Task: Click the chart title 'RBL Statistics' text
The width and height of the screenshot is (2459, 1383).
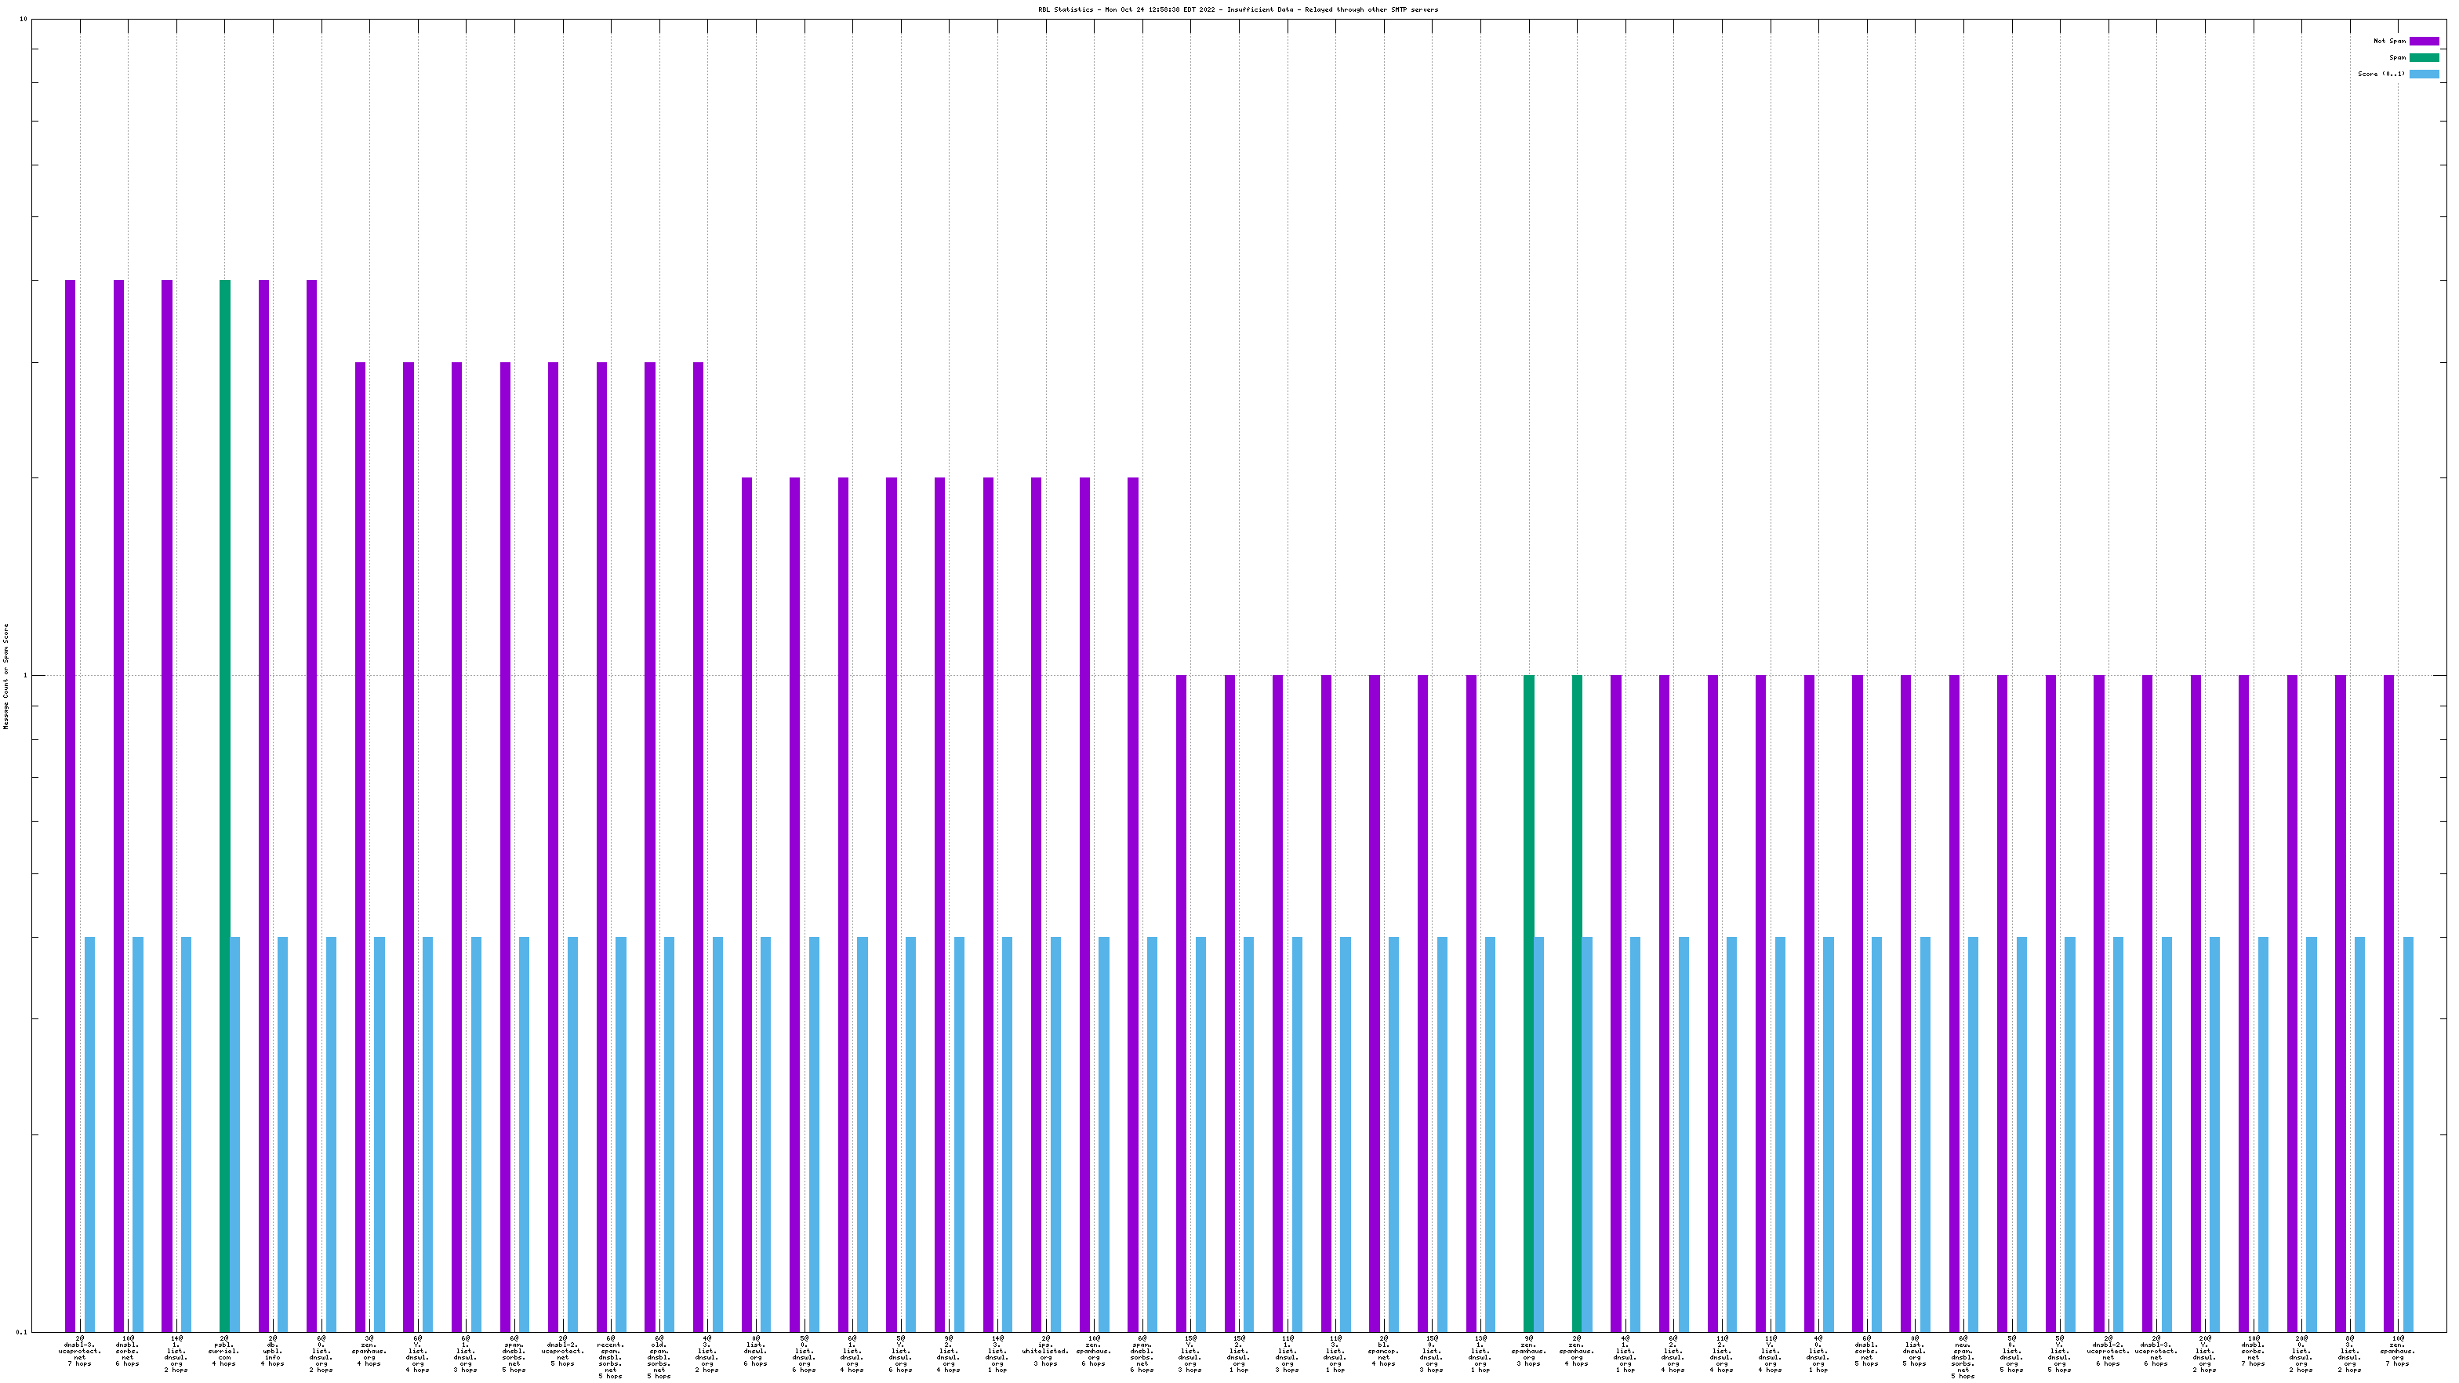Action: pos(1066,9)
